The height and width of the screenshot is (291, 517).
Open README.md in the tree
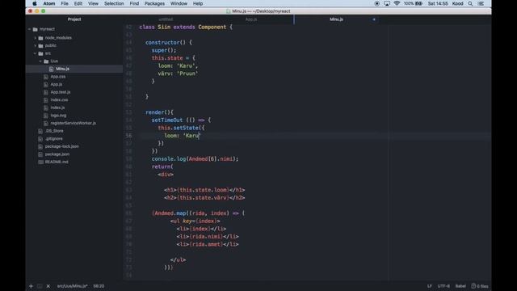click(57, 162)
